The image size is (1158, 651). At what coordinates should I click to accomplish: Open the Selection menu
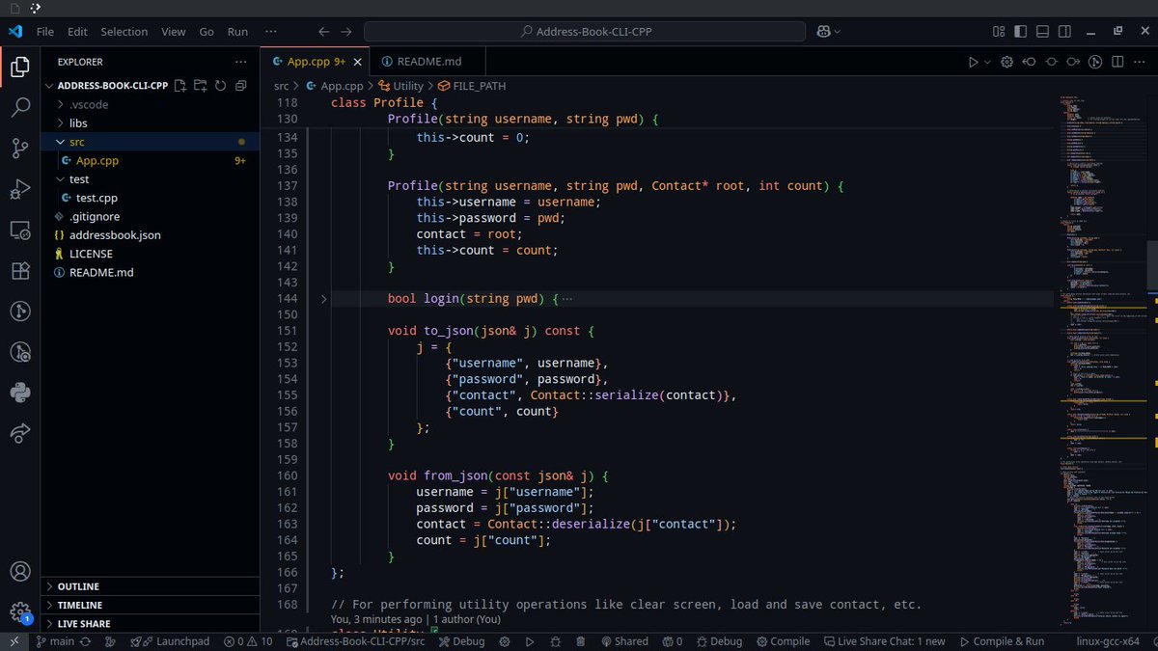point(124,31)
